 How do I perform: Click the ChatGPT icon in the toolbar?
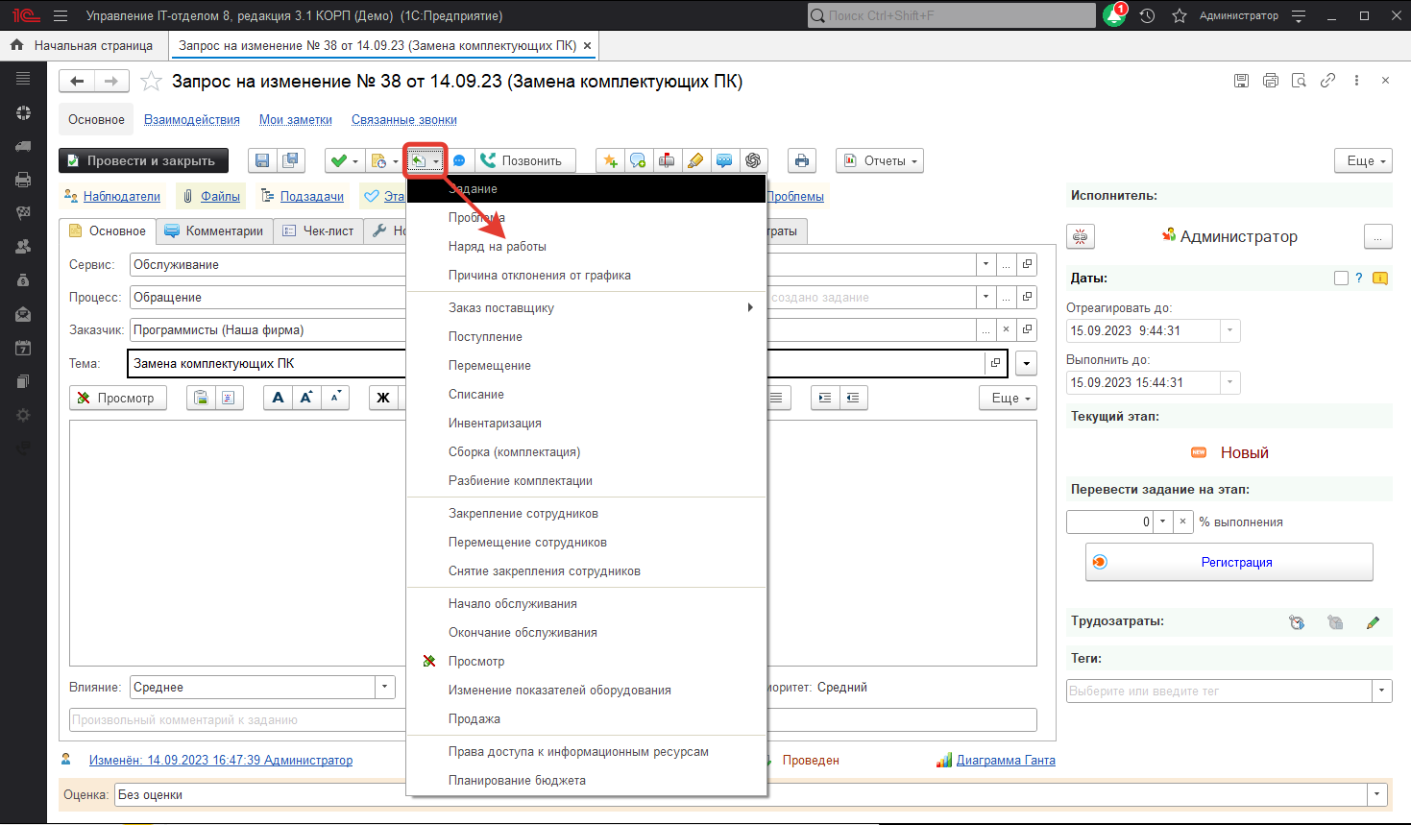(753, 161)
